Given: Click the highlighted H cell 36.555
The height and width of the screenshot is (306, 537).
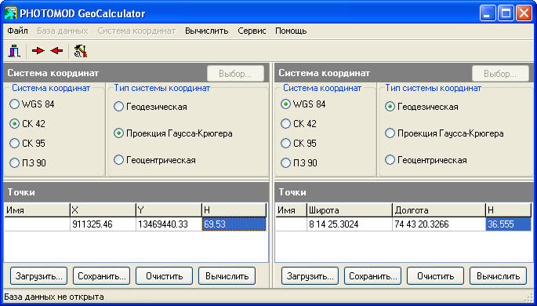Looking at the screenshot, I should [x=508, y=224].
